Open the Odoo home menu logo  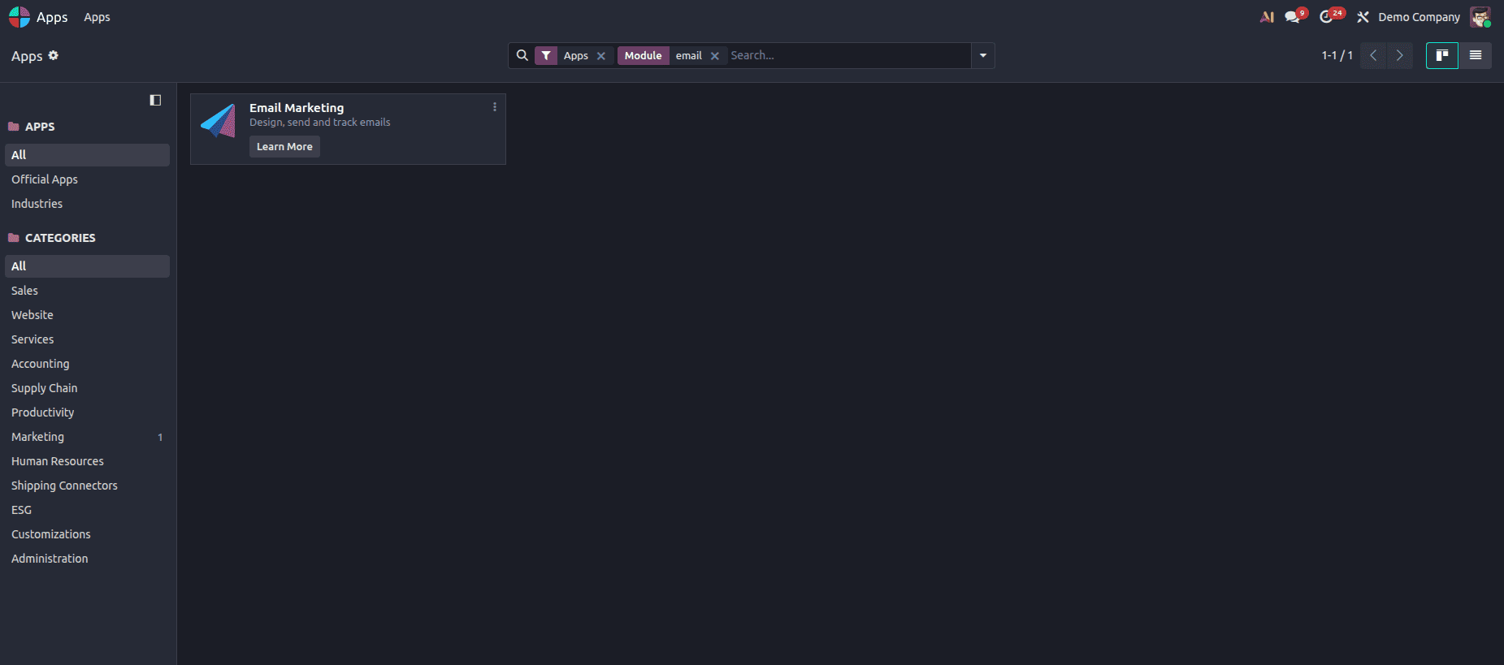(20, 17)
